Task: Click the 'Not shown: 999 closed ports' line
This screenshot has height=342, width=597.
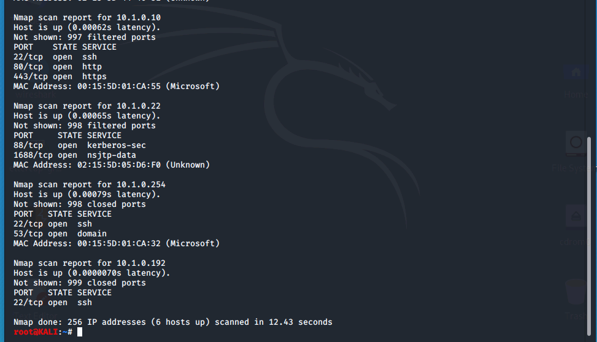Action: (x=80, y=283)
